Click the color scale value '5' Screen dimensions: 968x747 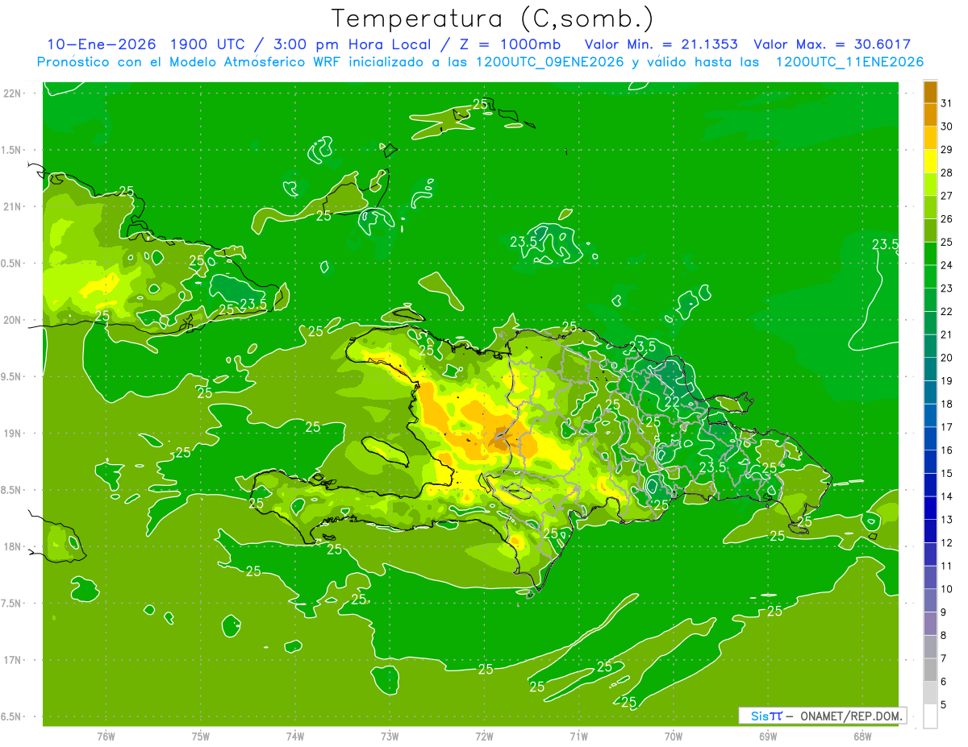click(944, 705)
